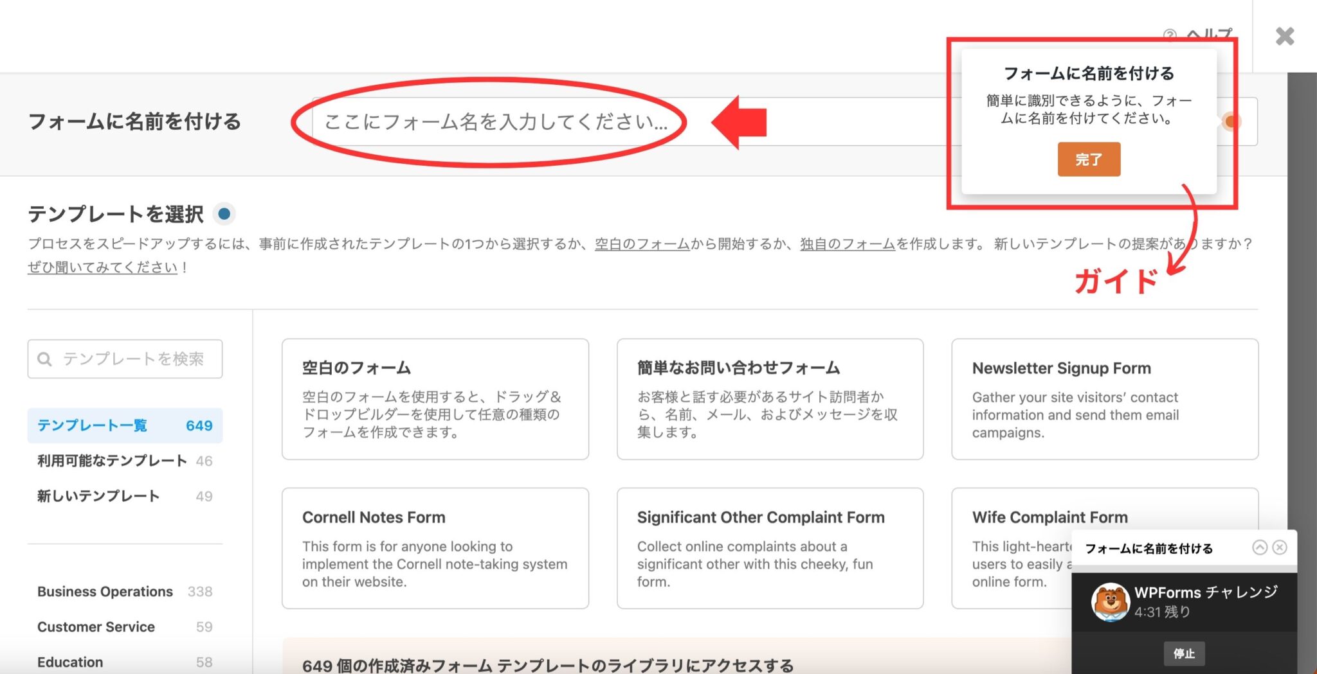Select テンプレート一覧 in the sidebar
1317x674 pixels.
click(93, 425)
